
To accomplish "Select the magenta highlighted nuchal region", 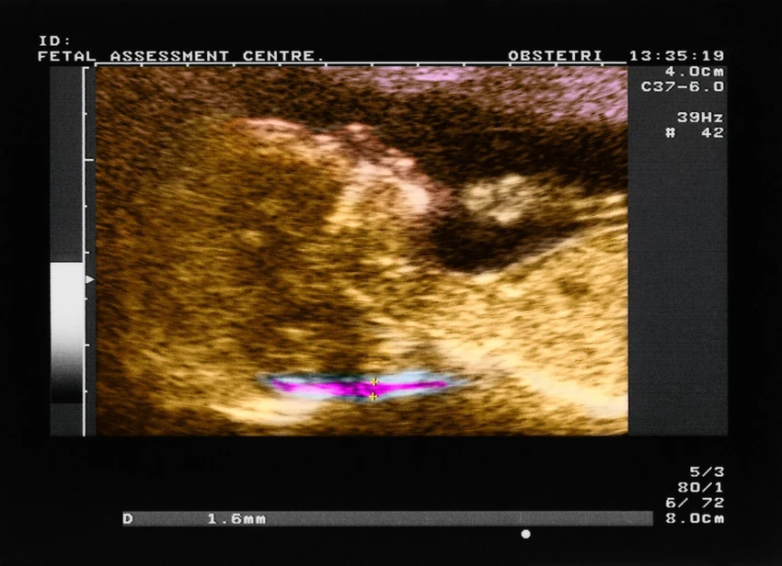I will pos(358,387).
